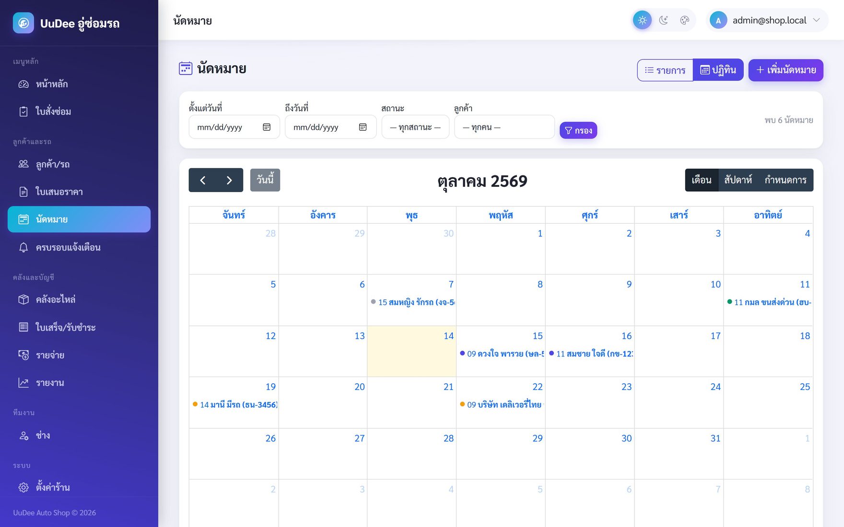Image resolution: width=844 pixels, height=527 pixels.
Task: Switch to light theme sun icon
Action: point(642,20)
